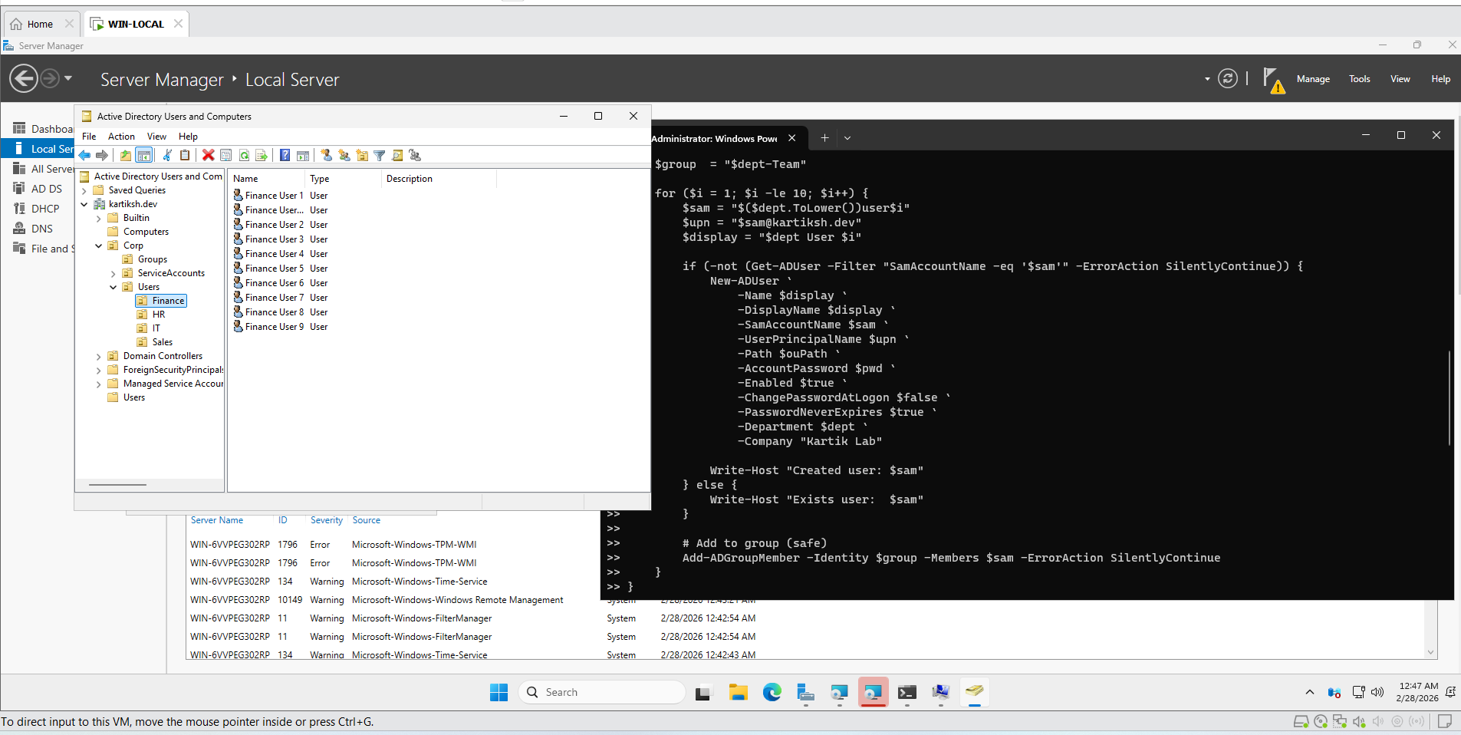Click the Back arrow in ADUC toolbar
Viewport: 1461px width, 735px height.
coord(84,156)
